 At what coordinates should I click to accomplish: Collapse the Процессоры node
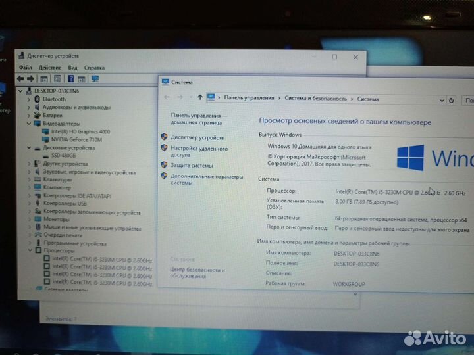pyautogui.click(x=30, y=250)
